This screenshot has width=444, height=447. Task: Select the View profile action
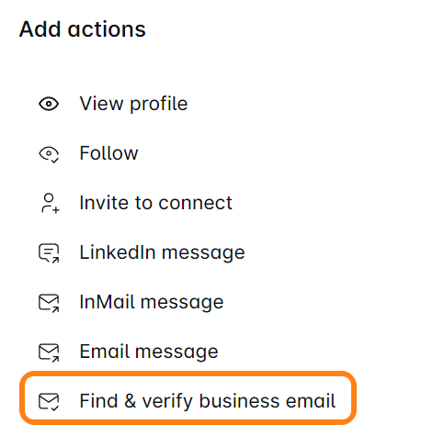(x=133, y=104)
